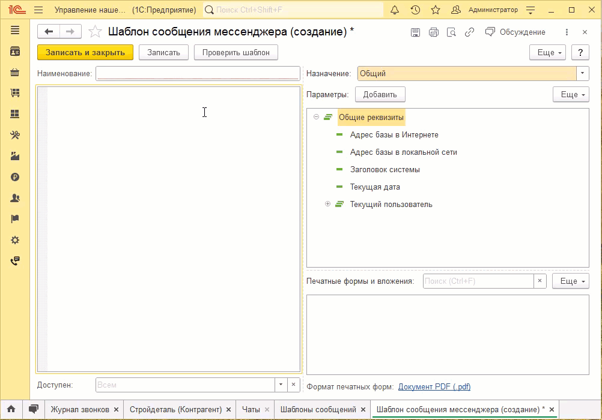Click the save diskette icon in form header
Viewport: 602px width, 420px height.
(x=416, y=32)
